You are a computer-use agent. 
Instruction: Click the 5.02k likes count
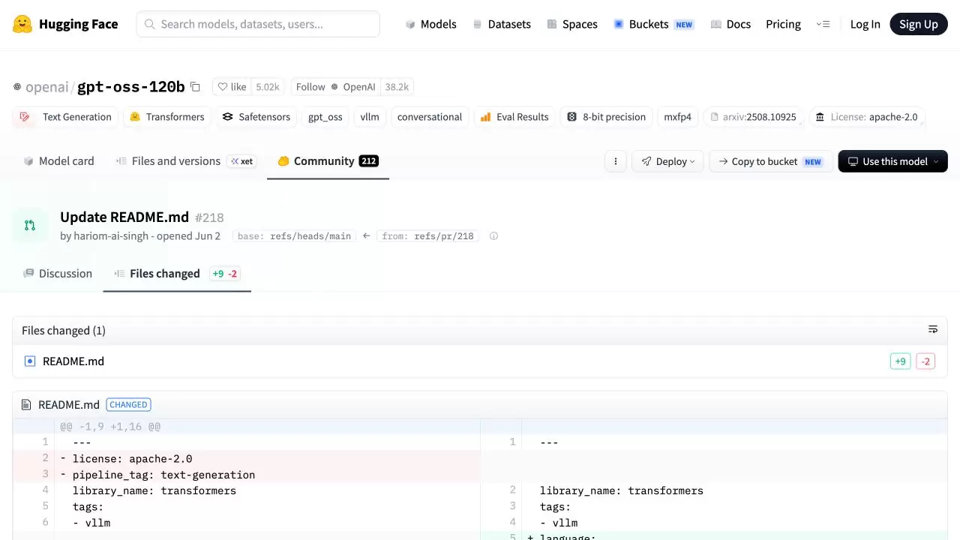(268, 87)
